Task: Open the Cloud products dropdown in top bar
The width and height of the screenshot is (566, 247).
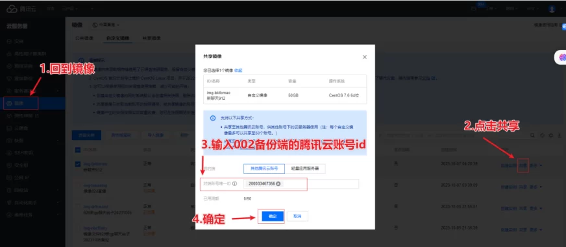Action: click(69, 8)
